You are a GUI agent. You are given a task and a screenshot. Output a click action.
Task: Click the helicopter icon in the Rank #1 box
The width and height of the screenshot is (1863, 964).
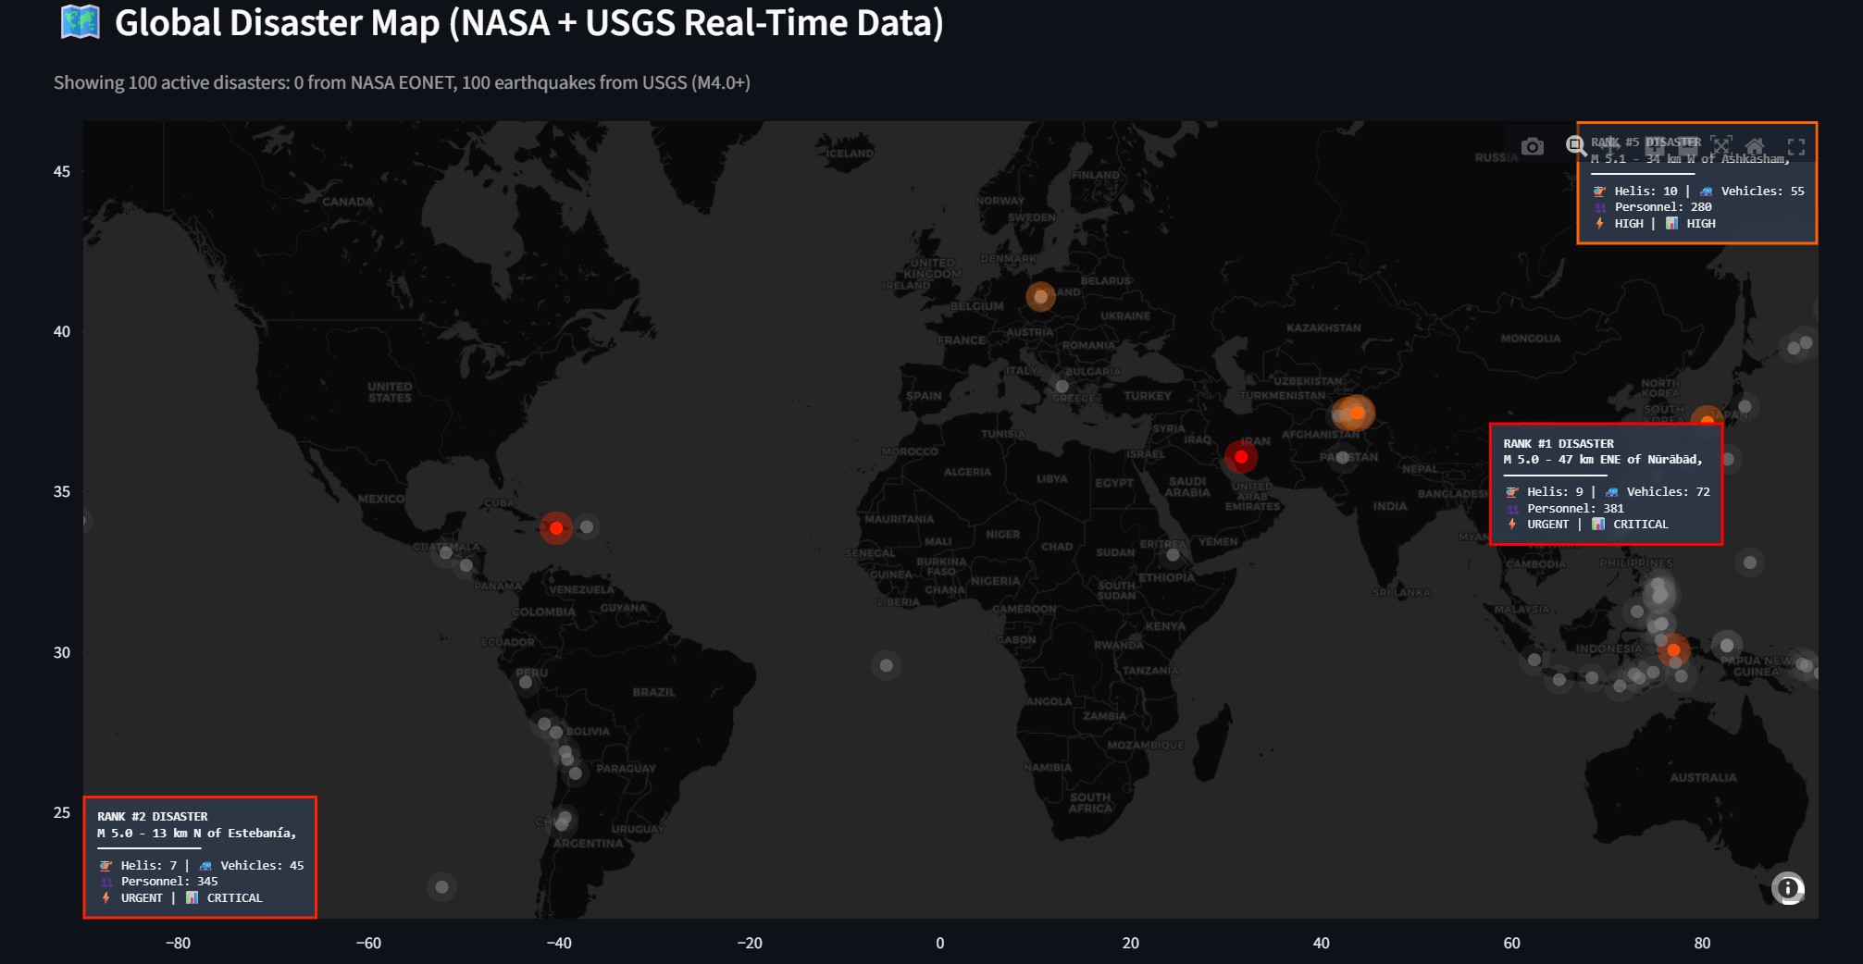pyautogui.click(x=1512, y=492)
